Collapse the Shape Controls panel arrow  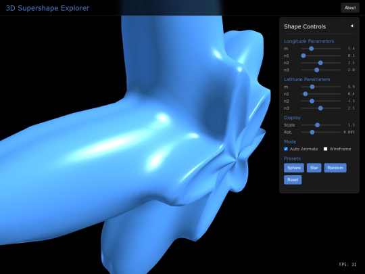pos(351,26)
